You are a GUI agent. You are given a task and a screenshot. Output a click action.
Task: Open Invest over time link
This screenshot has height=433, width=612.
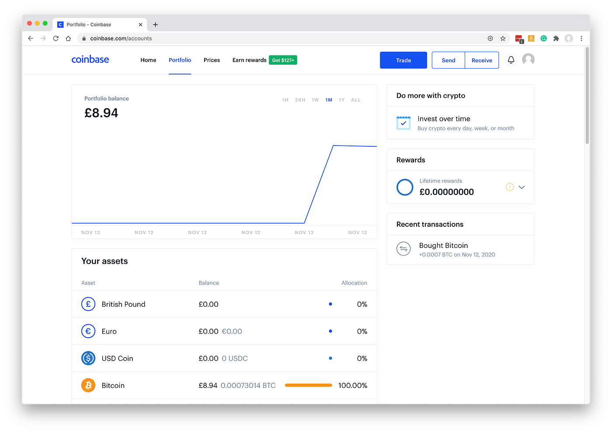[x=460, y=123]
